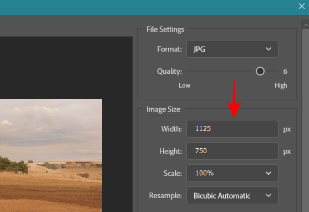Screen dimensions: 309x212
Task: Click the 'Resample:' label
Action: [165, 196]
